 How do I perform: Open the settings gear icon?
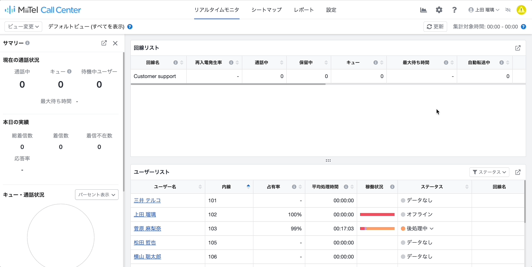click(x=439, y=10)
